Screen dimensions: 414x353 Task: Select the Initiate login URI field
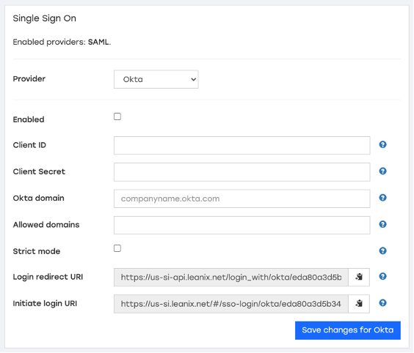[x=231, y=304]
